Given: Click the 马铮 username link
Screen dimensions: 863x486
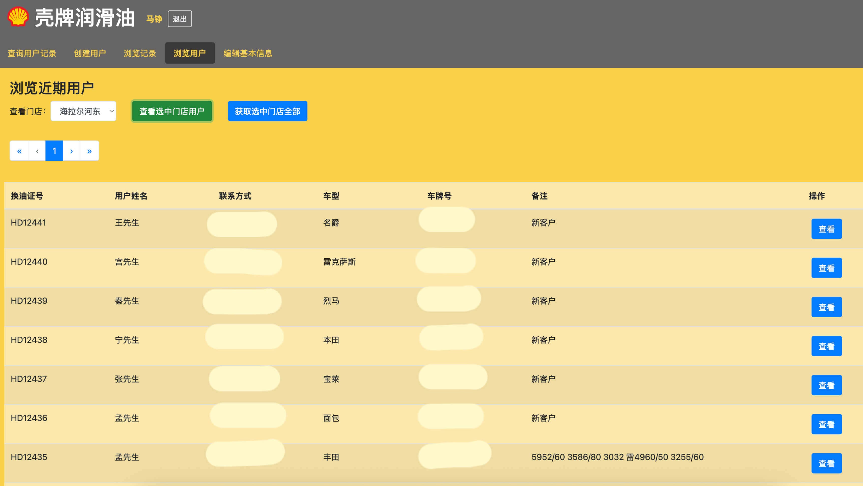Looking at the screenshot, I should (x=154, y=19).
